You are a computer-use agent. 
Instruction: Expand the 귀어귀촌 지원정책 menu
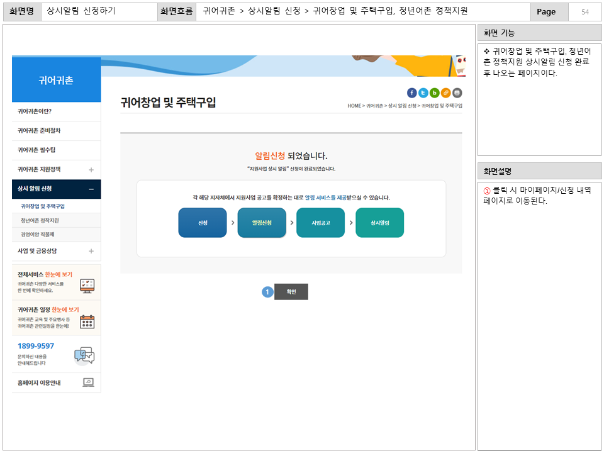56,169
